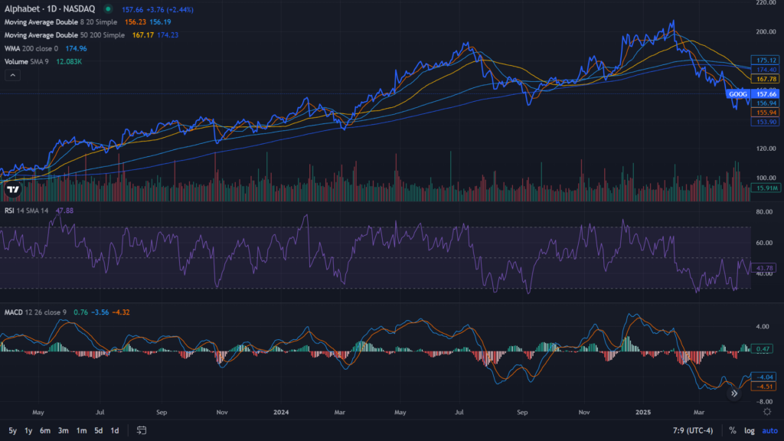Click the green market status dot
Screen dimensions: 784x441
click(x=106, y=10)
